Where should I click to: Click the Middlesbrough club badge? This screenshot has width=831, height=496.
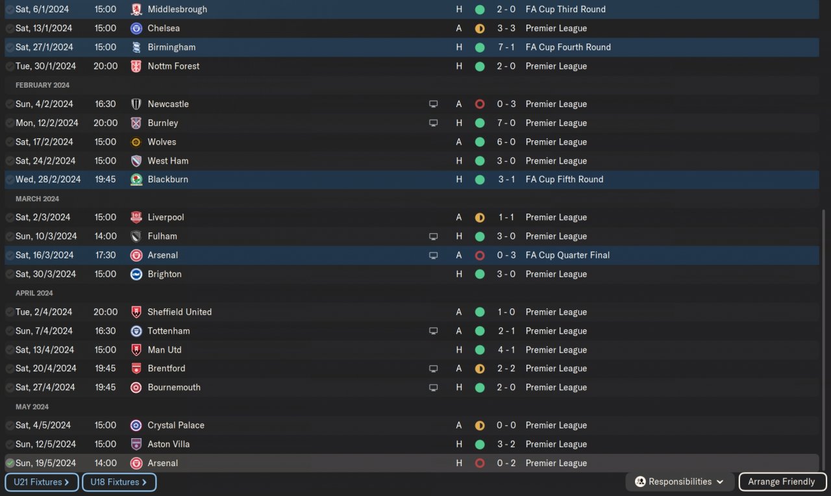[136, 10]
